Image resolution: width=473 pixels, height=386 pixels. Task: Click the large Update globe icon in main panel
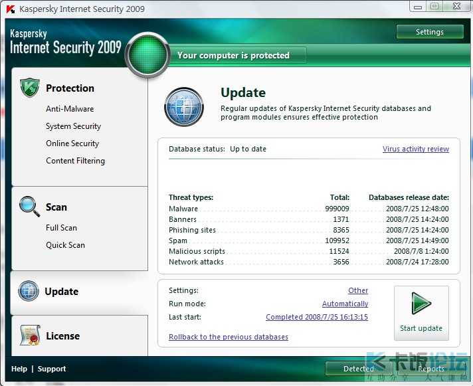(184, 107)
